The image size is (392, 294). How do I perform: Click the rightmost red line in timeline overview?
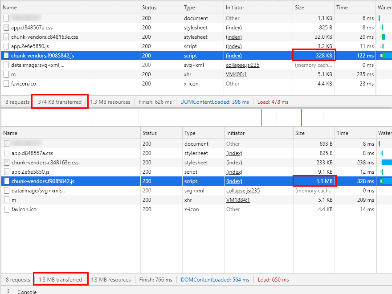pos(301,118)
